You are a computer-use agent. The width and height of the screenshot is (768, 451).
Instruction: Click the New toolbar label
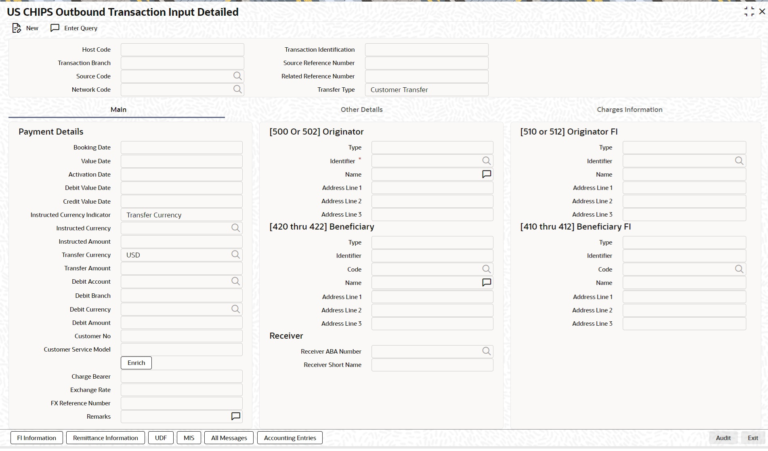tap(32, 28)
